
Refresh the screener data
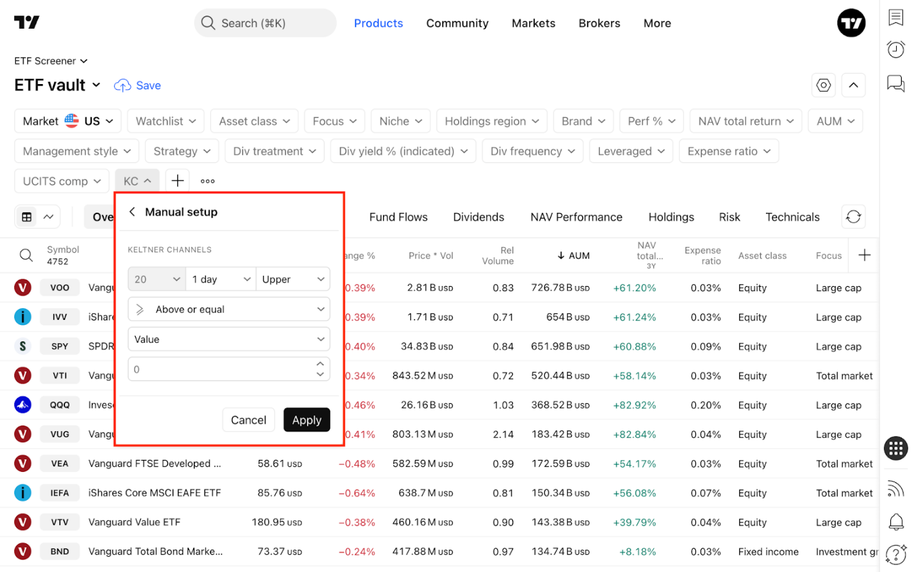(853, 217)
